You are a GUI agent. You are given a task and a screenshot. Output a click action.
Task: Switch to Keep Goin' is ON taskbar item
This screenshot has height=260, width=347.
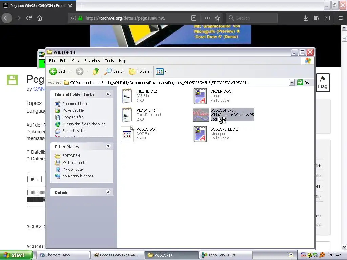(x=226, y=255)
